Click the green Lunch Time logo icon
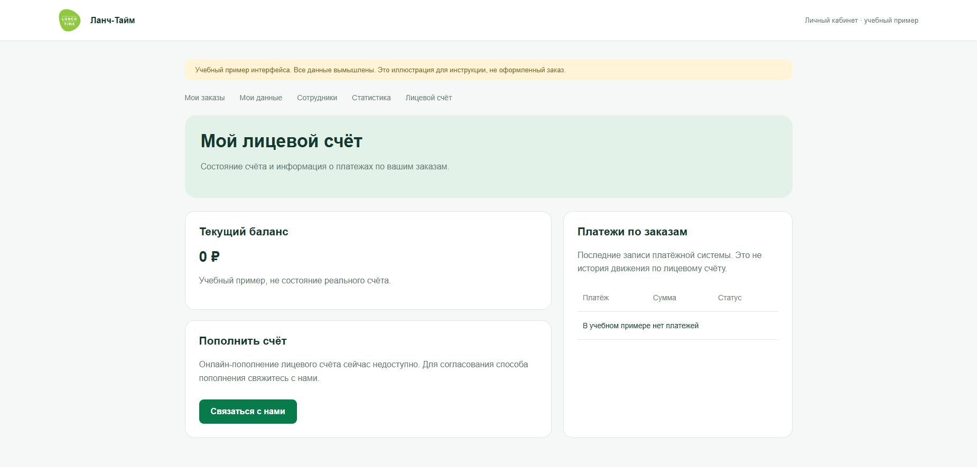Image resolution: width=977 pixels, height=467 pixels. (x=69, y=20)
